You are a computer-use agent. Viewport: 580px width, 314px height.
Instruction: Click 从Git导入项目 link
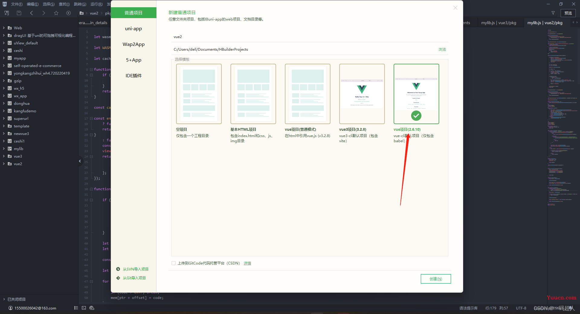[134, 278]
